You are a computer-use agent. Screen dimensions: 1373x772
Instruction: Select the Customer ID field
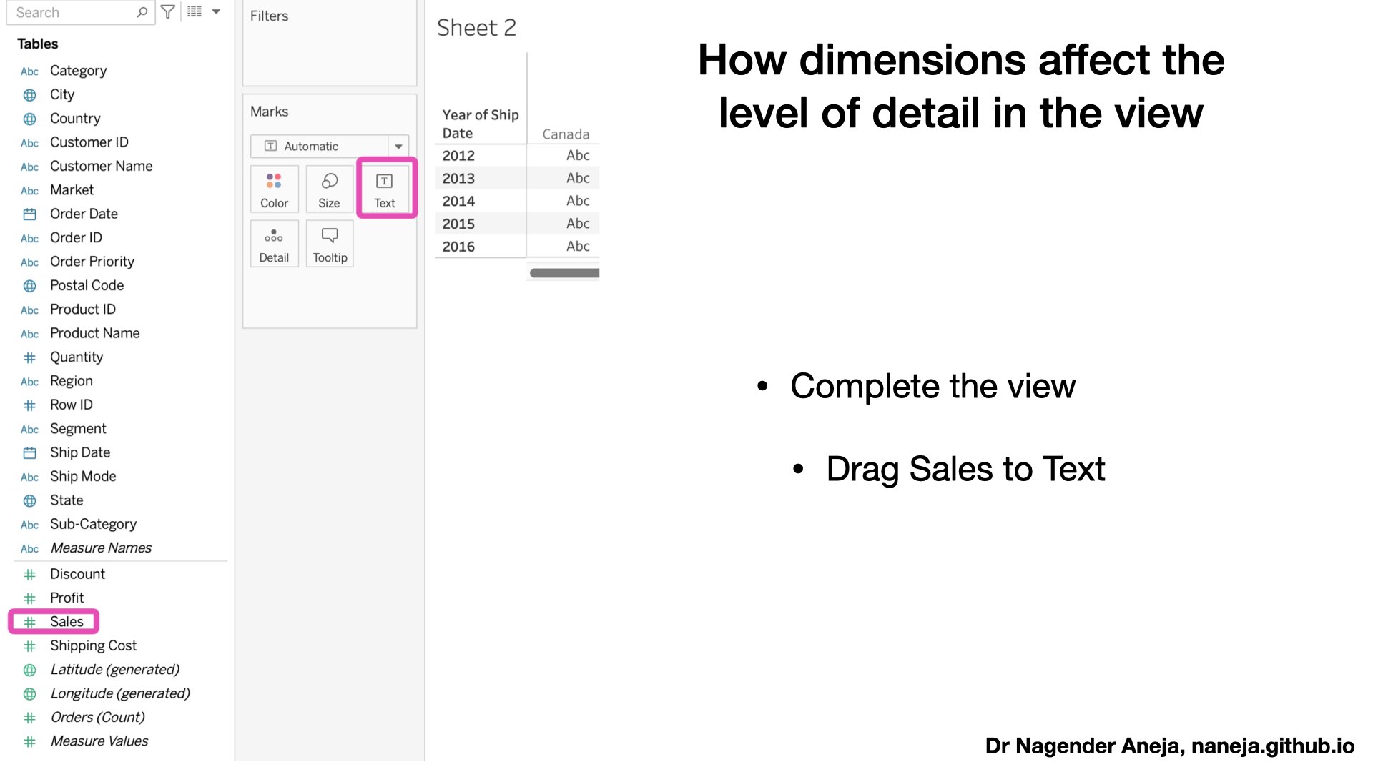pyautogui.click(x=89, y=142)
